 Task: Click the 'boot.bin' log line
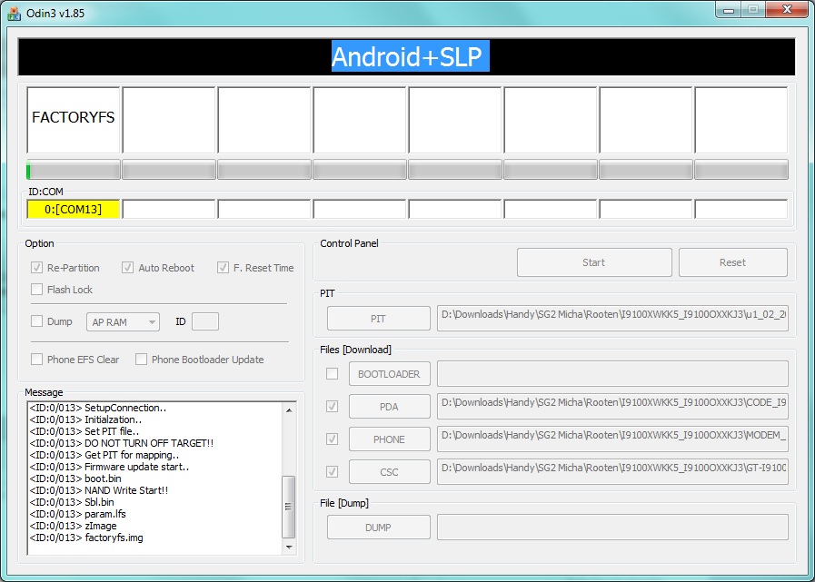pos(75,478)
